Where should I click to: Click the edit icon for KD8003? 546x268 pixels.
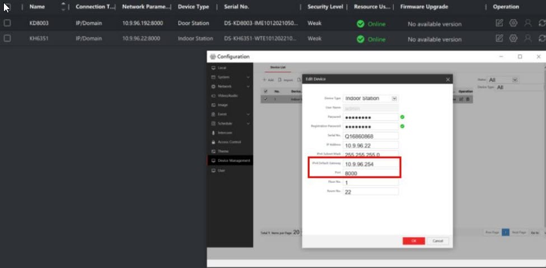pyautogui.click(x=500, y=23)
